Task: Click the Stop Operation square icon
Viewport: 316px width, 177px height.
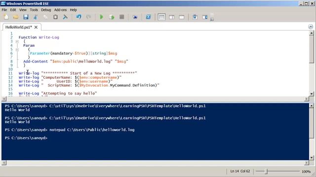Action: tap(122, 17)
